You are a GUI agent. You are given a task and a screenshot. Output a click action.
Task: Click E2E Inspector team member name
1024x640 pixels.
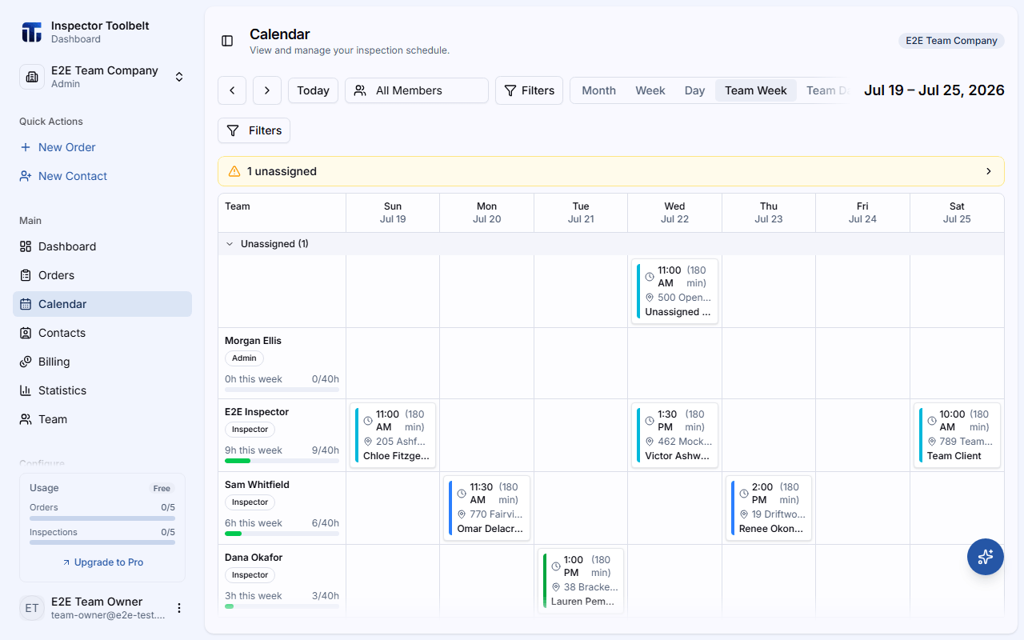pos(257,412)
